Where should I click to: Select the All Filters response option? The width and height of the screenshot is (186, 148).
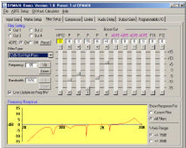[x=151, y=119]
